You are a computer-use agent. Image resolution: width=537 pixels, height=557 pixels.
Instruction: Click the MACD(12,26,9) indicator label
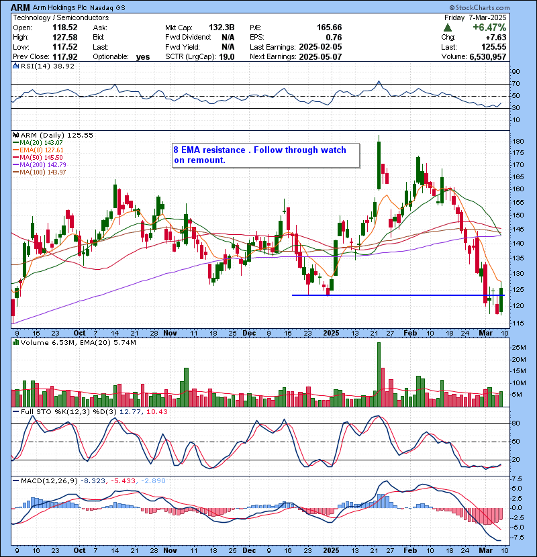(41, 481)
